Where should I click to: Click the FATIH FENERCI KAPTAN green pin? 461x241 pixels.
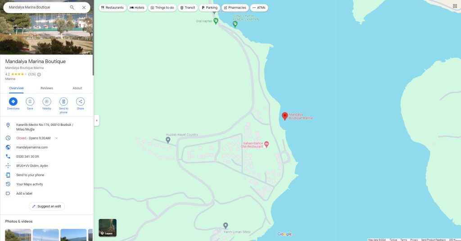tap(235, 24)
